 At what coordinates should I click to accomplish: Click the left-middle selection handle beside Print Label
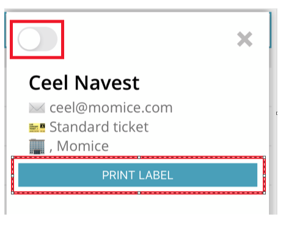click(12, 176)
